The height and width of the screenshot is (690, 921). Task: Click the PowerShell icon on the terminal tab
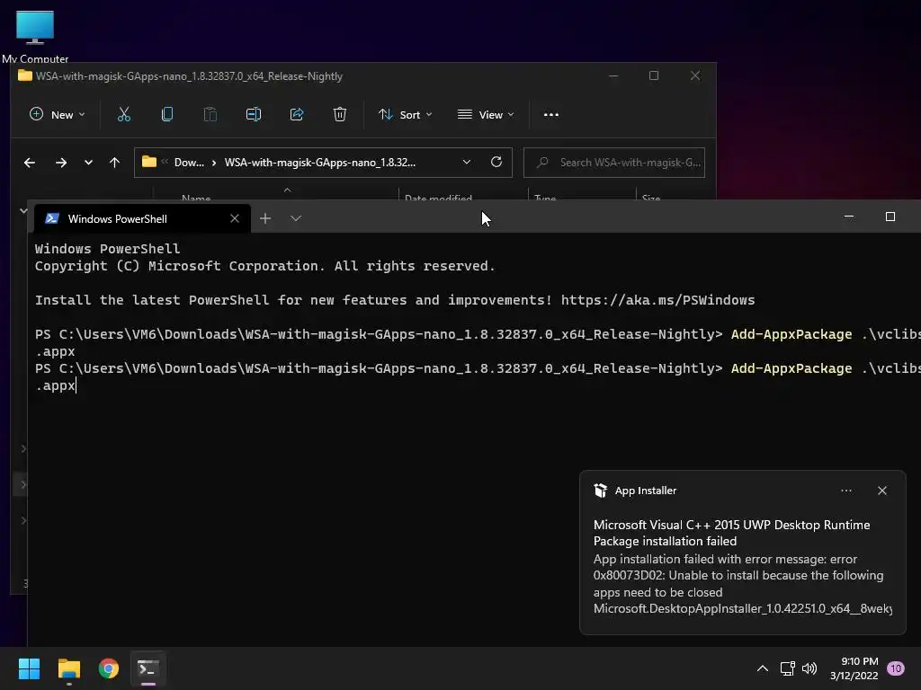click(51, 218)
